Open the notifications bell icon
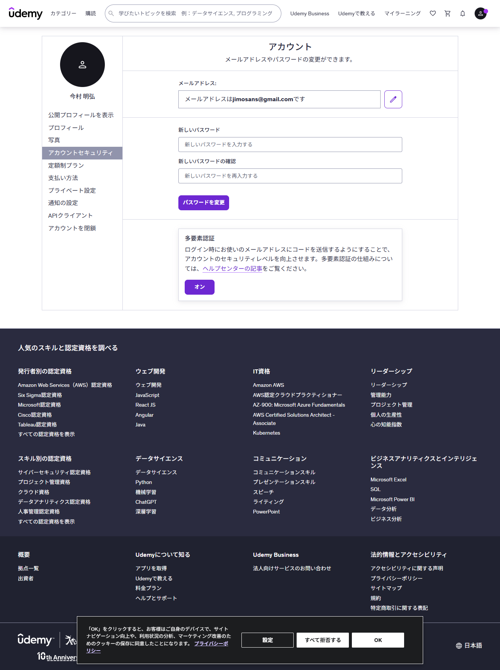Viewport: 500px width, 670px height. [463, 13]
